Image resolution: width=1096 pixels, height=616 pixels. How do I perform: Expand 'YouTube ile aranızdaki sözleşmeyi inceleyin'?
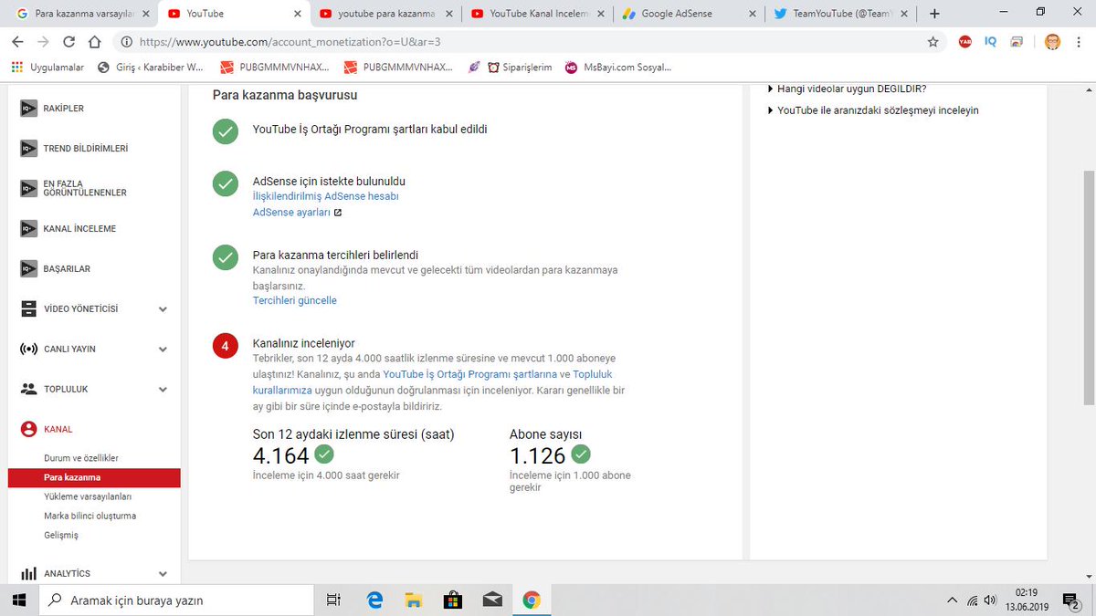pos(872,110)
